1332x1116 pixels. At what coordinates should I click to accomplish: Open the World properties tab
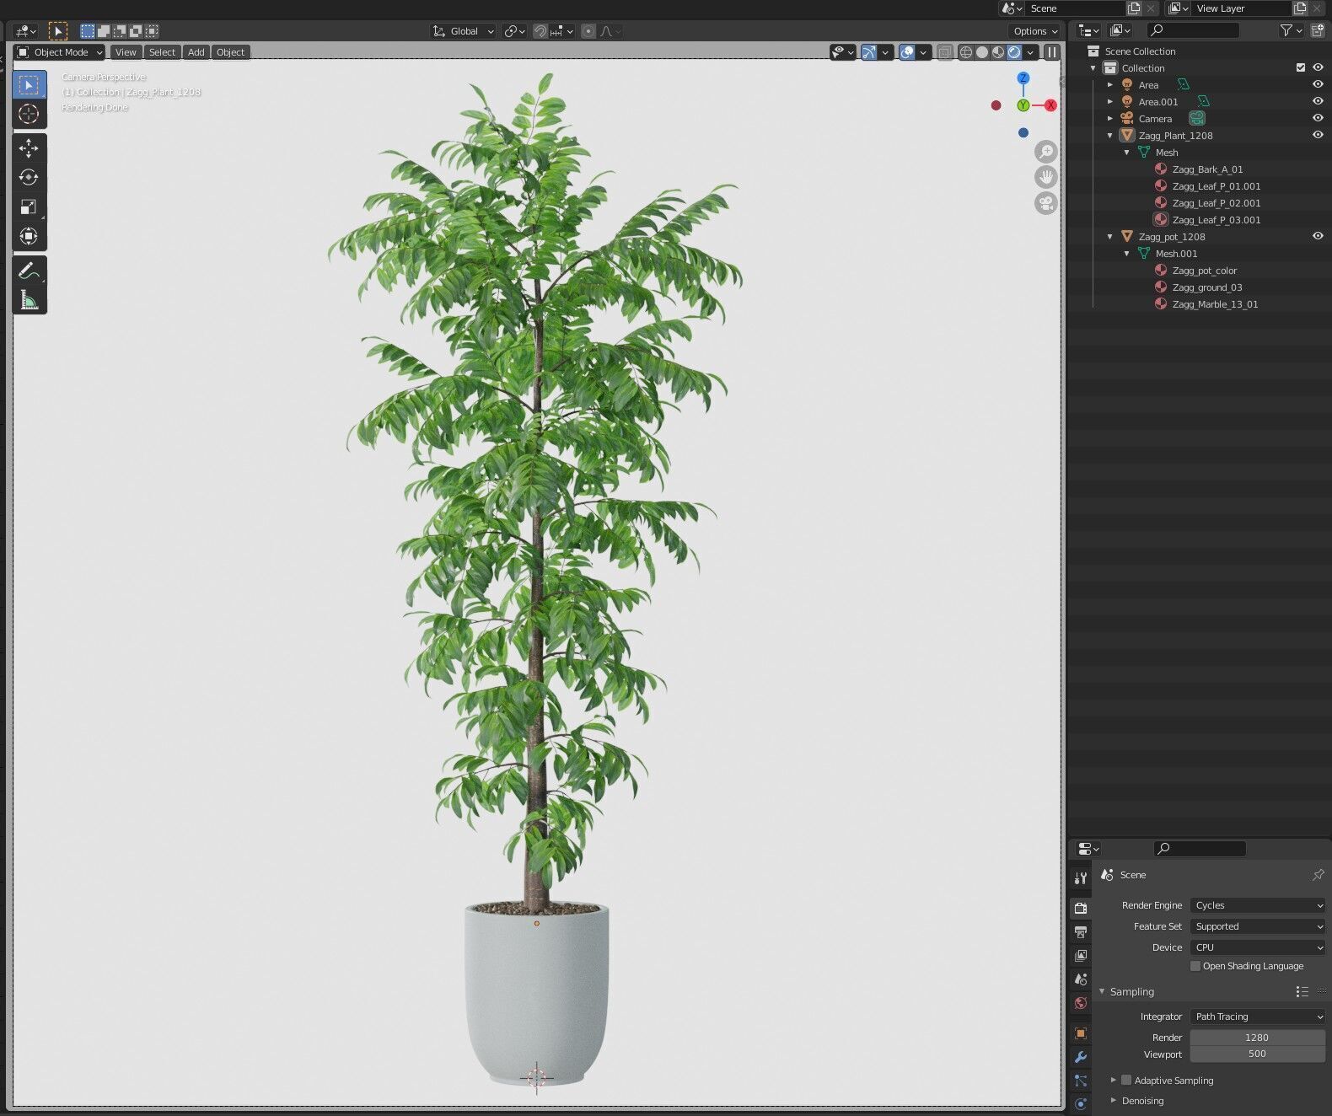[1081, 1003]
